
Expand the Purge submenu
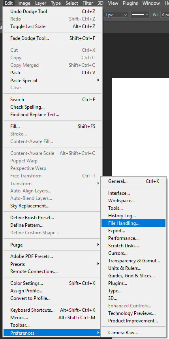(x=53, y=245)
